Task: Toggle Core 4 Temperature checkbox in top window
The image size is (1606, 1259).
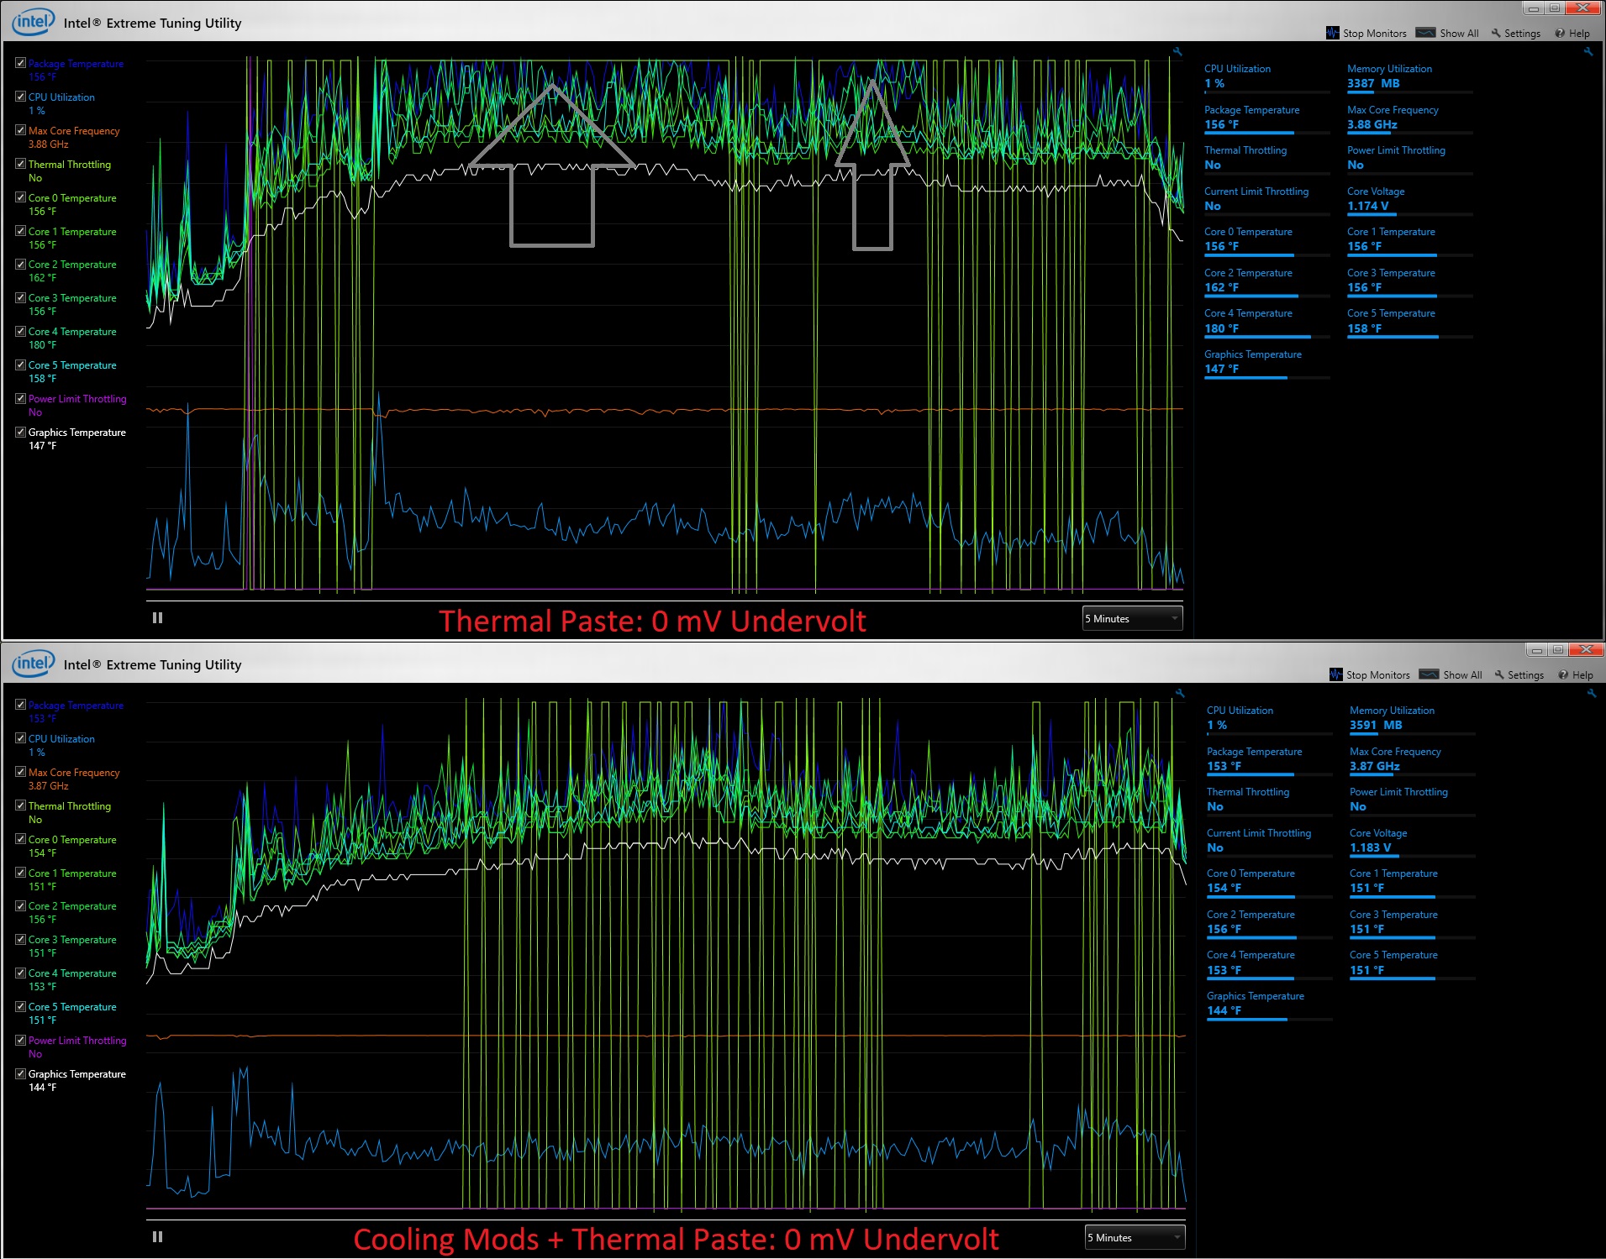Action: (x=21, y=331)
